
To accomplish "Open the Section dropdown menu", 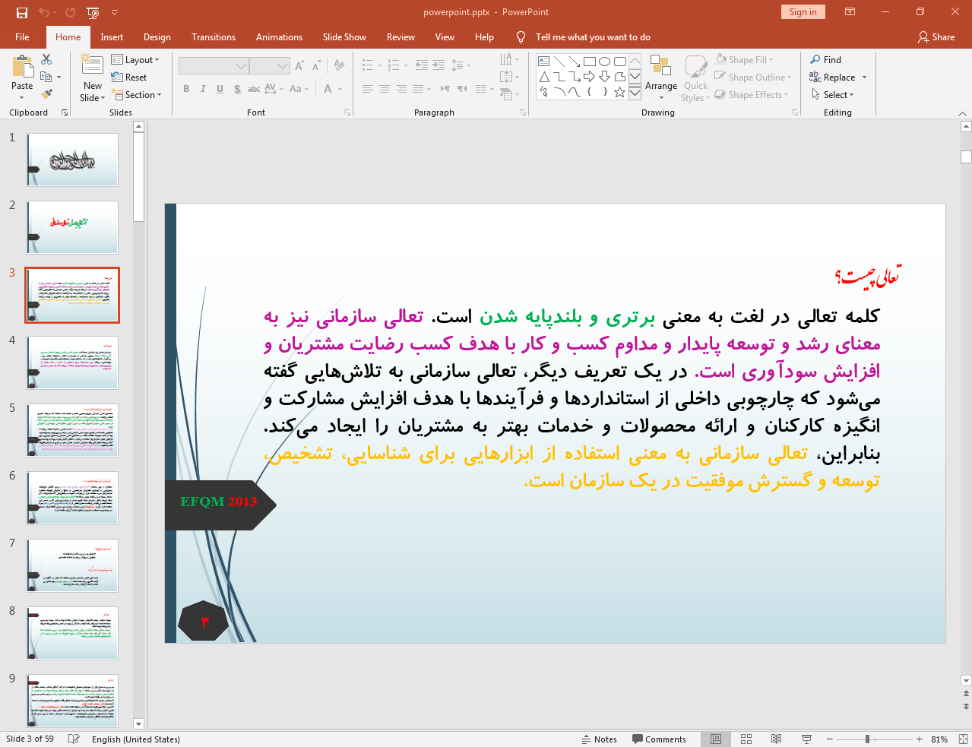I will (x=137, y=95).
